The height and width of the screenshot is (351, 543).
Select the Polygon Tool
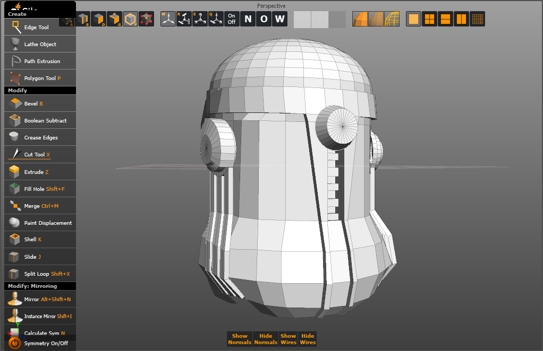coord(40,78)
